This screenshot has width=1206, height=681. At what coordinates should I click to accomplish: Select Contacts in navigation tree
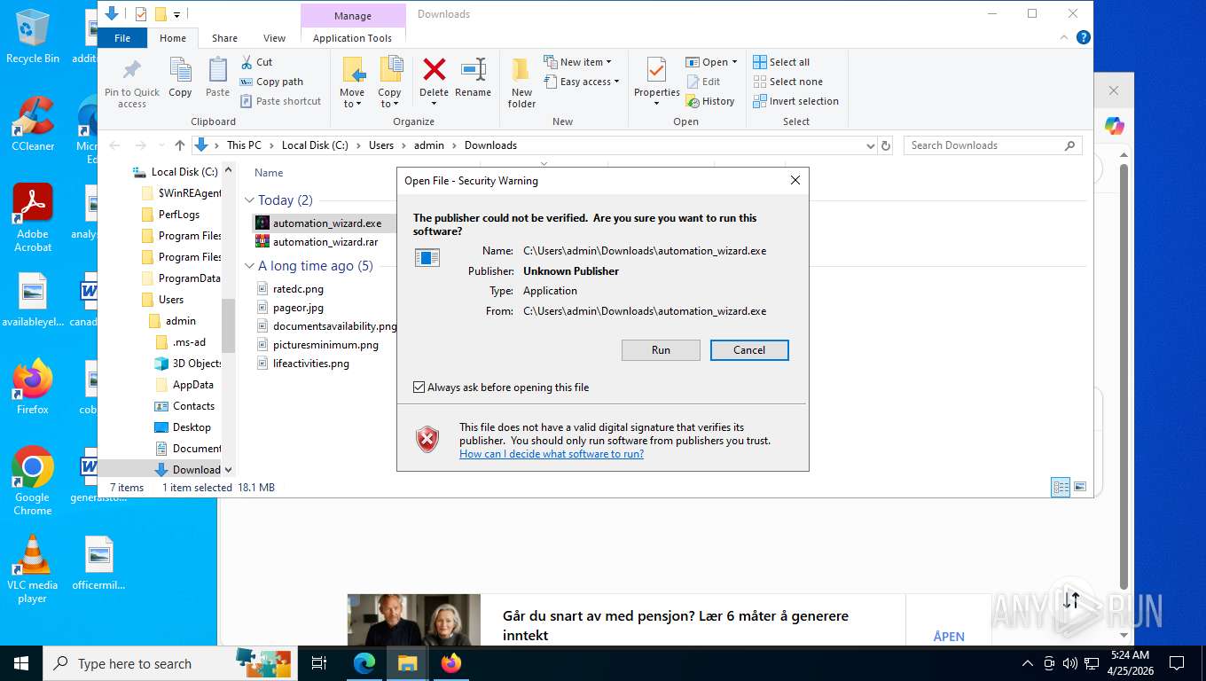point(193,406)
